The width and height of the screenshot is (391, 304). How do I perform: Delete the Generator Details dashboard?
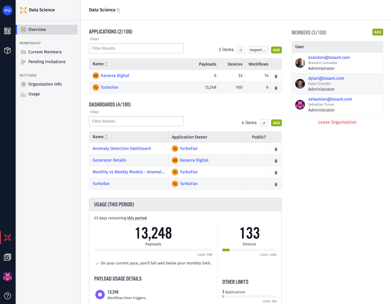point(276,160)
